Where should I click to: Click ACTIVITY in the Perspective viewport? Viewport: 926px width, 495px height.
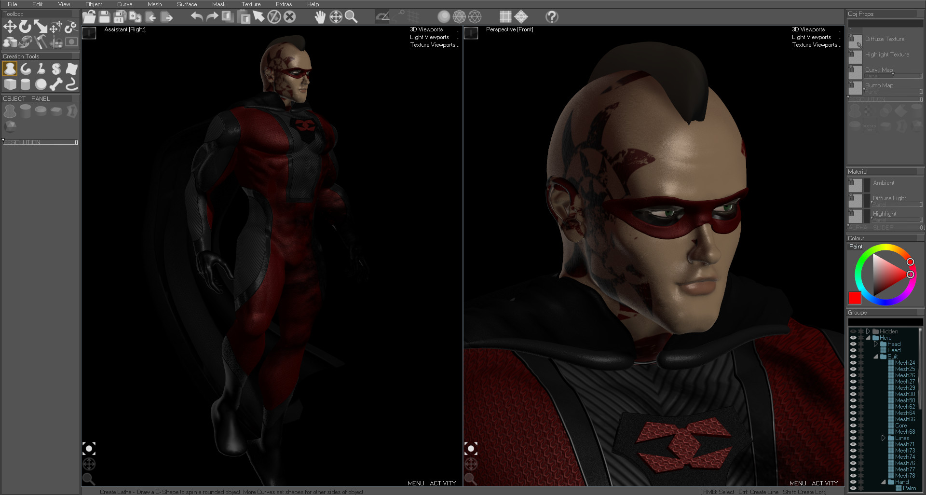coord(825,483)
